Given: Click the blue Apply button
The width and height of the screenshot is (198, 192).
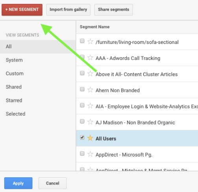Looking at the screenshot, I should [x=18, y=183].
